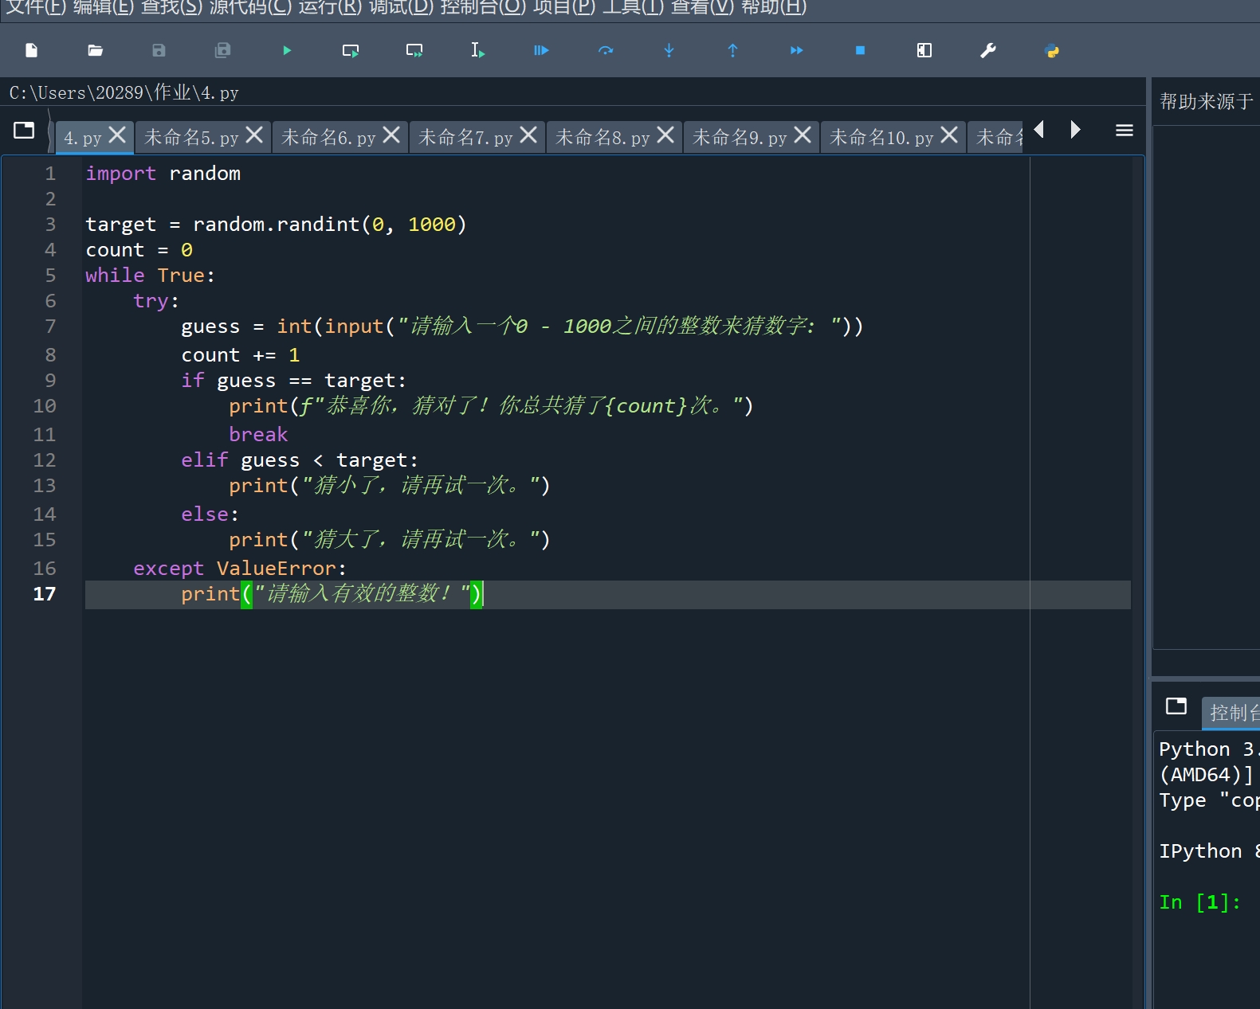This screenshot has height=1009, width=1260.
Task: Switch to the 未命名5.py tab
Action: 191,138
